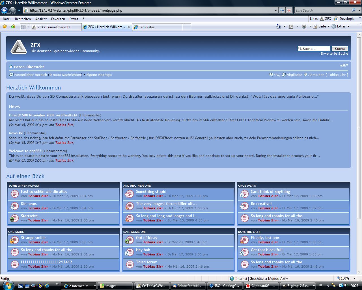Image resolution: width=362 pixels, height=290 pixels.
Task: Click the IE Home icon
Action: click(279, 26)
